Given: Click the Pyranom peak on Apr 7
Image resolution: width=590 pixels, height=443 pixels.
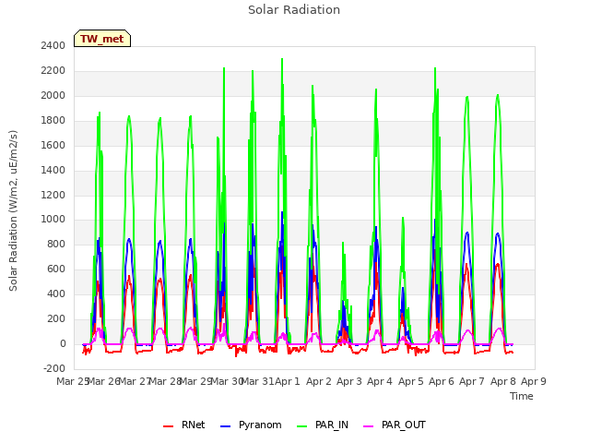Looking at the screenshot, I should [467, 233].
